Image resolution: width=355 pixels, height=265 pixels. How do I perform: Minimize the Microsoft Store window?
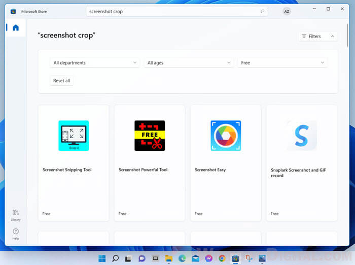(314, 9)
